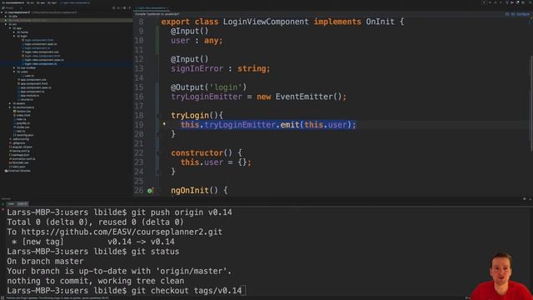The width and height of the screenshot is (533, 300).
Task: Click the GitHub URL in terminal output
Action: click(122, 232)
